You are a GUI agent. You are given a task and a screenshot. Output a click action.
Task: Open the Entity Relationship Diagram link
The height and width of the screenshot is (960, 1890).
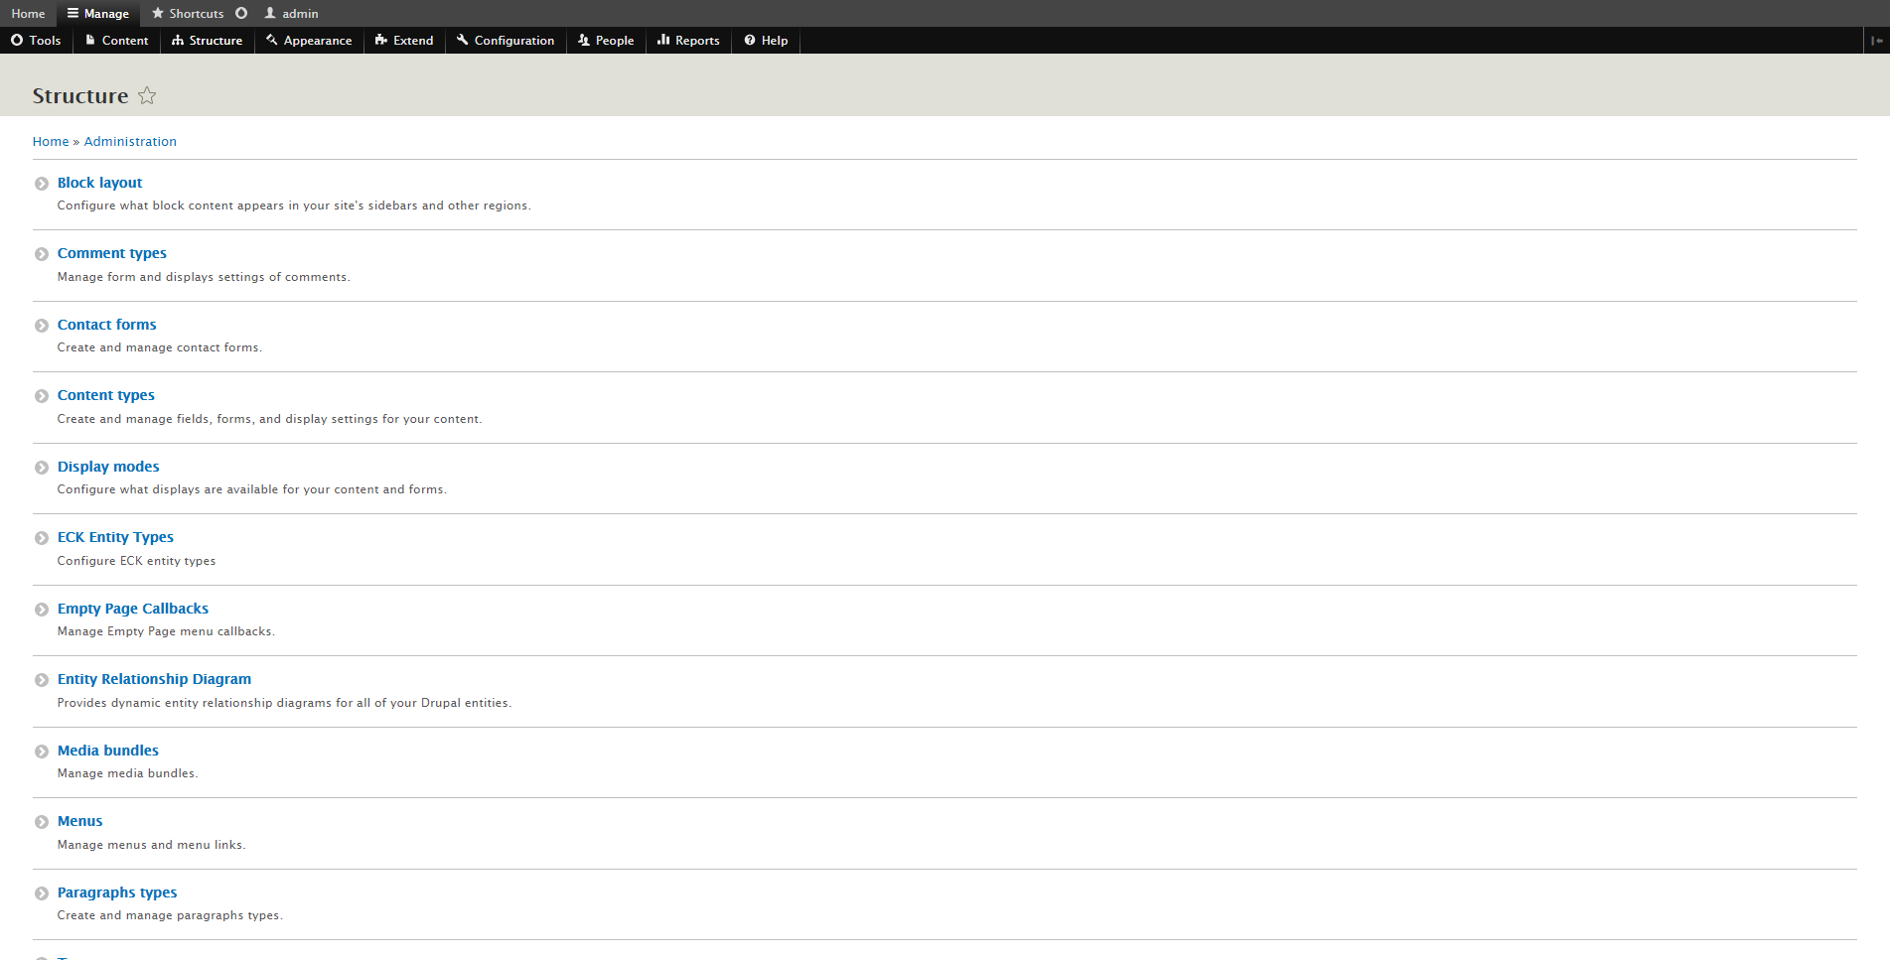click(x=154, y=679)
